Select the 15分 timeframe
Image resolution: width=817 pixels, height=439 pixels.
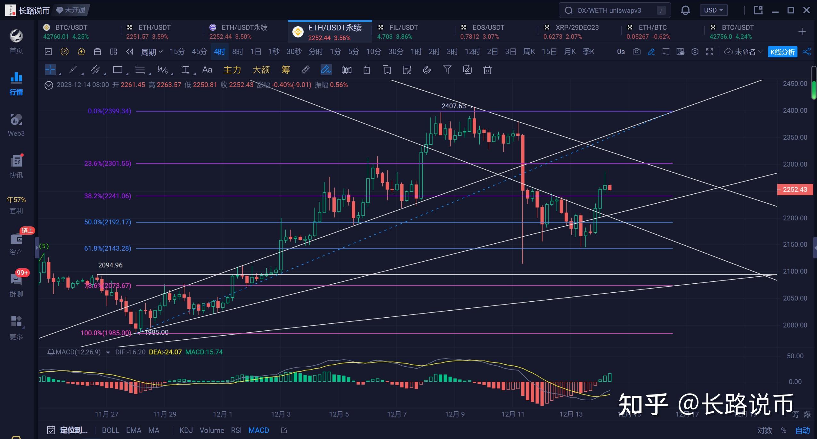click(x=177, y=52)
